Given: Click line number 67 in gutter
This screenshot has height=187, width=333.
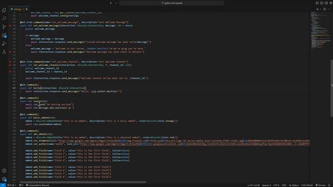Looking at the screenshot, I should [14, 88].
